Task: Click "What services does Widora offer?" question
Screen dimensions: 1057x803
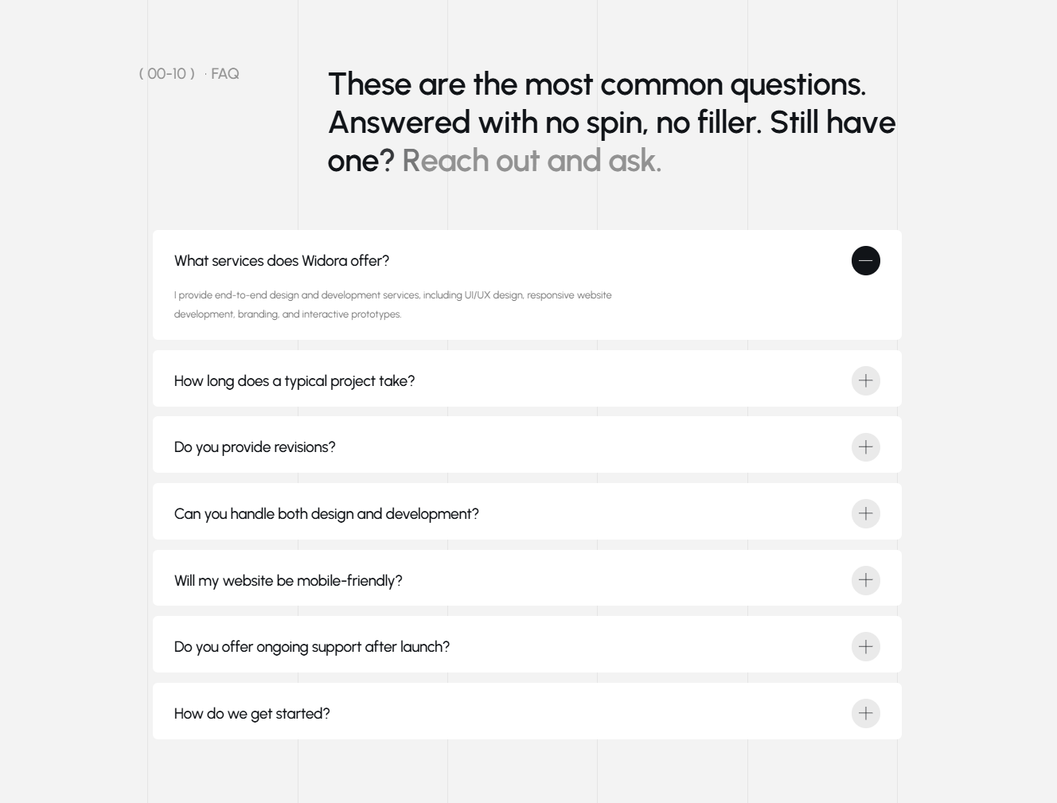Action: (282, 261)
